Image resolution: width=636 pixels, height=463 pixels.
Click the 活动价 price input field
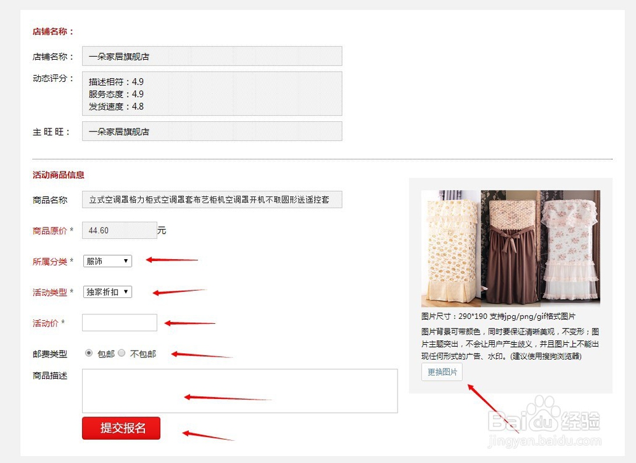coord(119,322)
